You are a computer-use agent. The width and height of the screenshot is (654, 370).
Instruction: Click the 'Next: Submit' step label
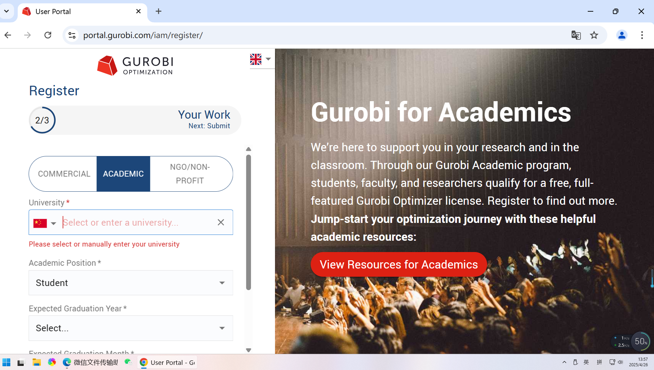[209, 126]
